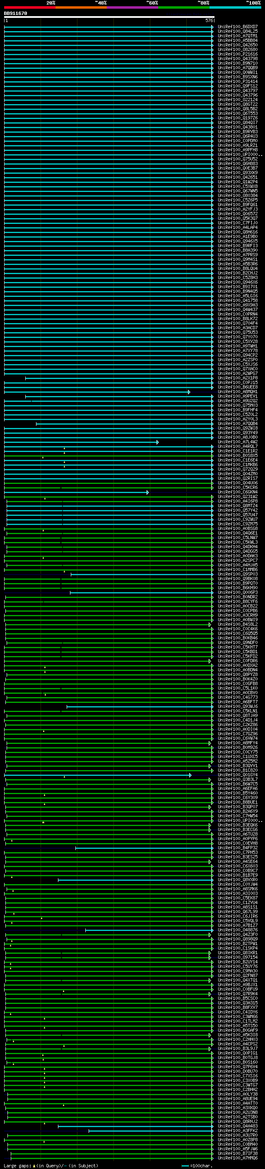The width and height of the screenshot is (265, 1169).
Task: Click the red ~20% identity legend swatch
Action: [x=30, y=8]
